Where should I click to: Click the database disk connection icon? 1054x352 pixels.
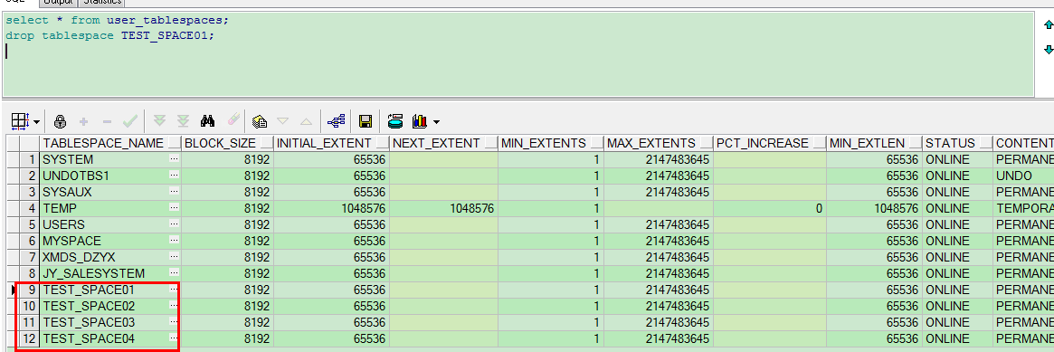[395, 121]
